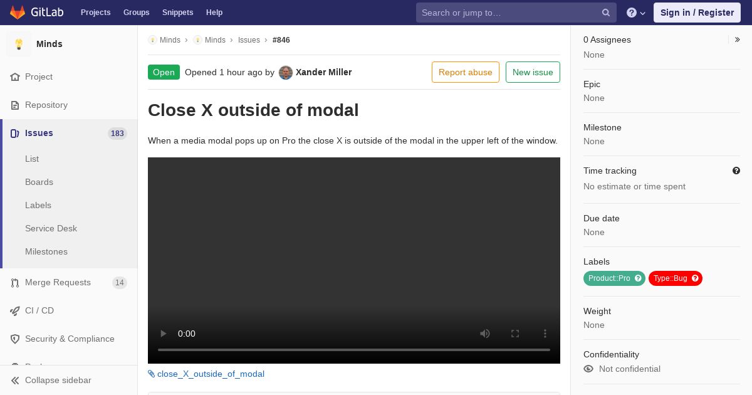Open Help in top navigation

click(214, 13)
